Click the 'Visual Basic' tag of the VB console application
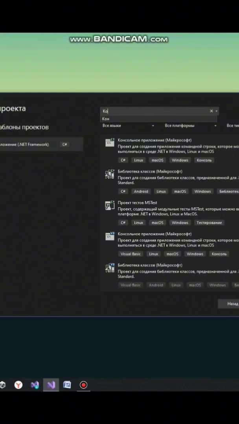Screen dimensions: 239x424 pyautogui.click(x=131, y=254)
